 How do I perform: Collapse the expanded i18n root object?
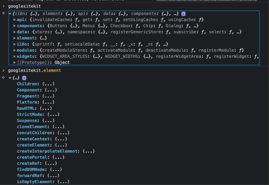point(9,13)
